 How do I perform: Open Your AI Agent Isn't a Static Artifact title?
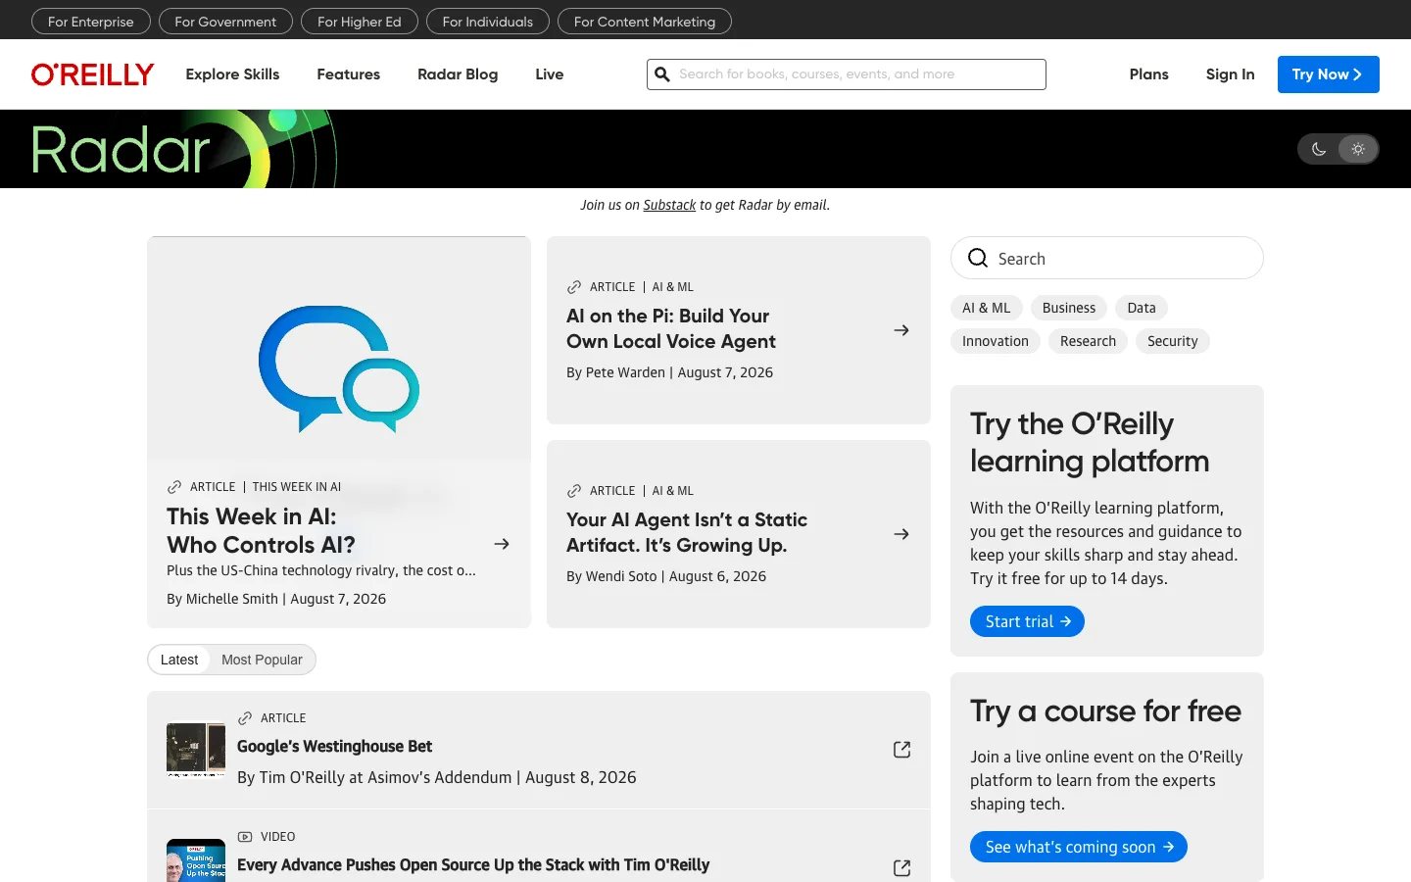pyautogui.click(x=687, y=532)
